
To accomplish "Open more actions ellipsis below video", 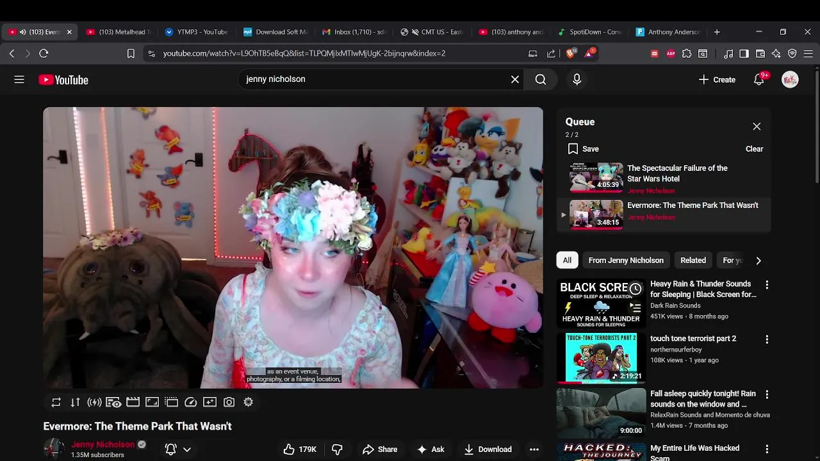I will [534, 449].
